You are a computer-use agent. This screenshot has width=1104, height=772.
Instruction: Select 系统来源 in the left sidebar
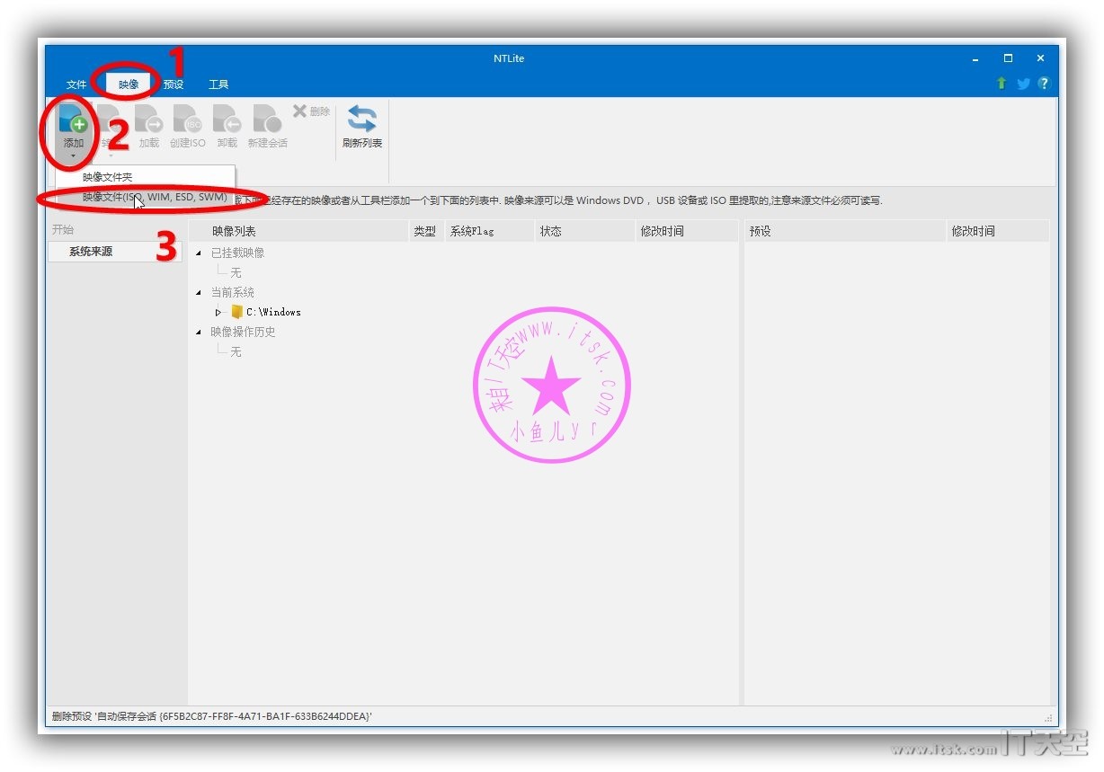pyautogui.click(x=115, y=252)
